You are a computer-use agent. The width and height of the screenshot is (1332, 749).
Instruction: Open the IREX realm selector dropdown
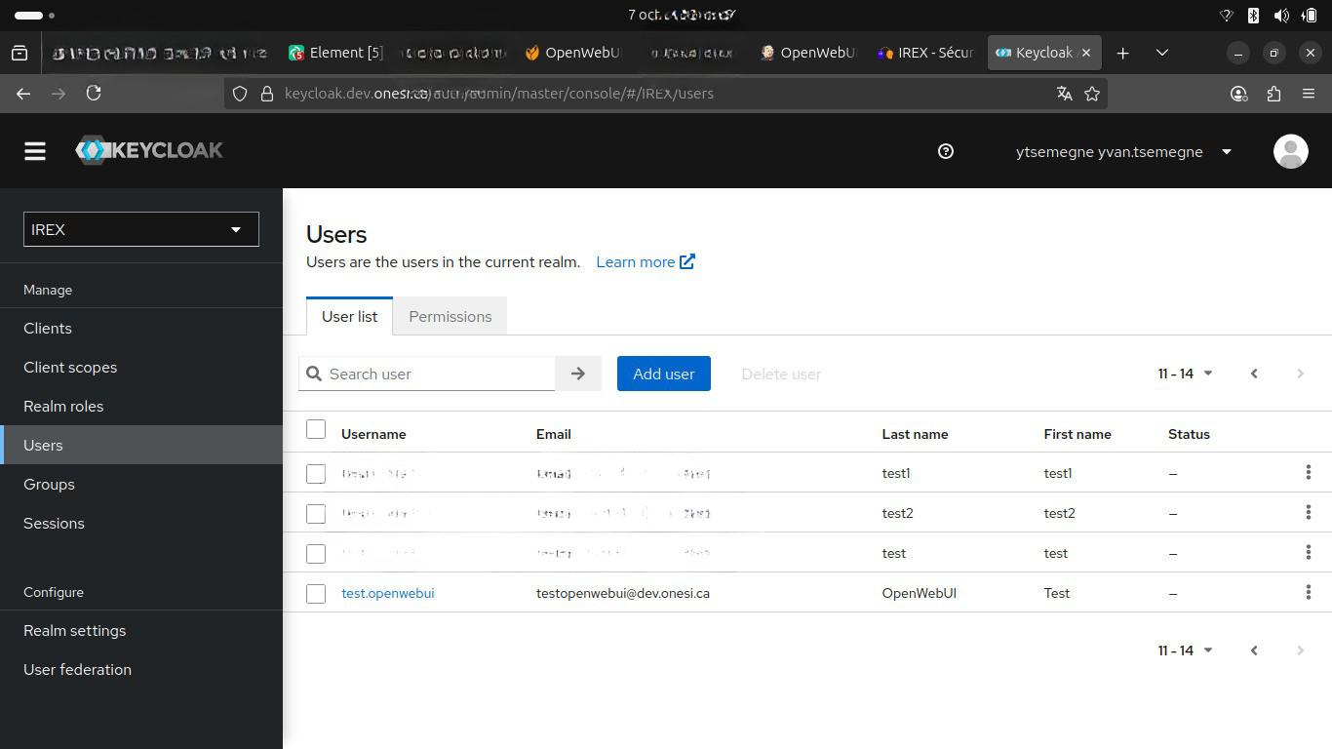[141, 230]
